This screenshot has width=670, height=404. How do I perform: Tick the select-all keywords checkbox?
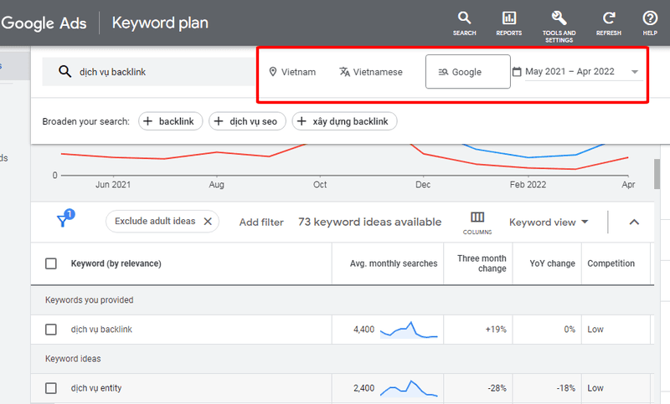(51, 263)
